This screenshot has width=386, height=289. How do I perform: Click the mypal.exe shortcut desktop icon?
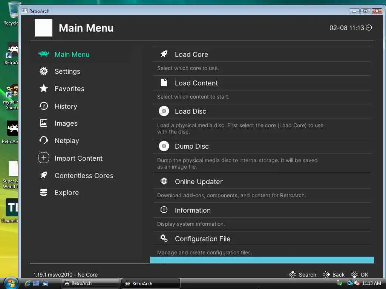click(x=11, y=97)
